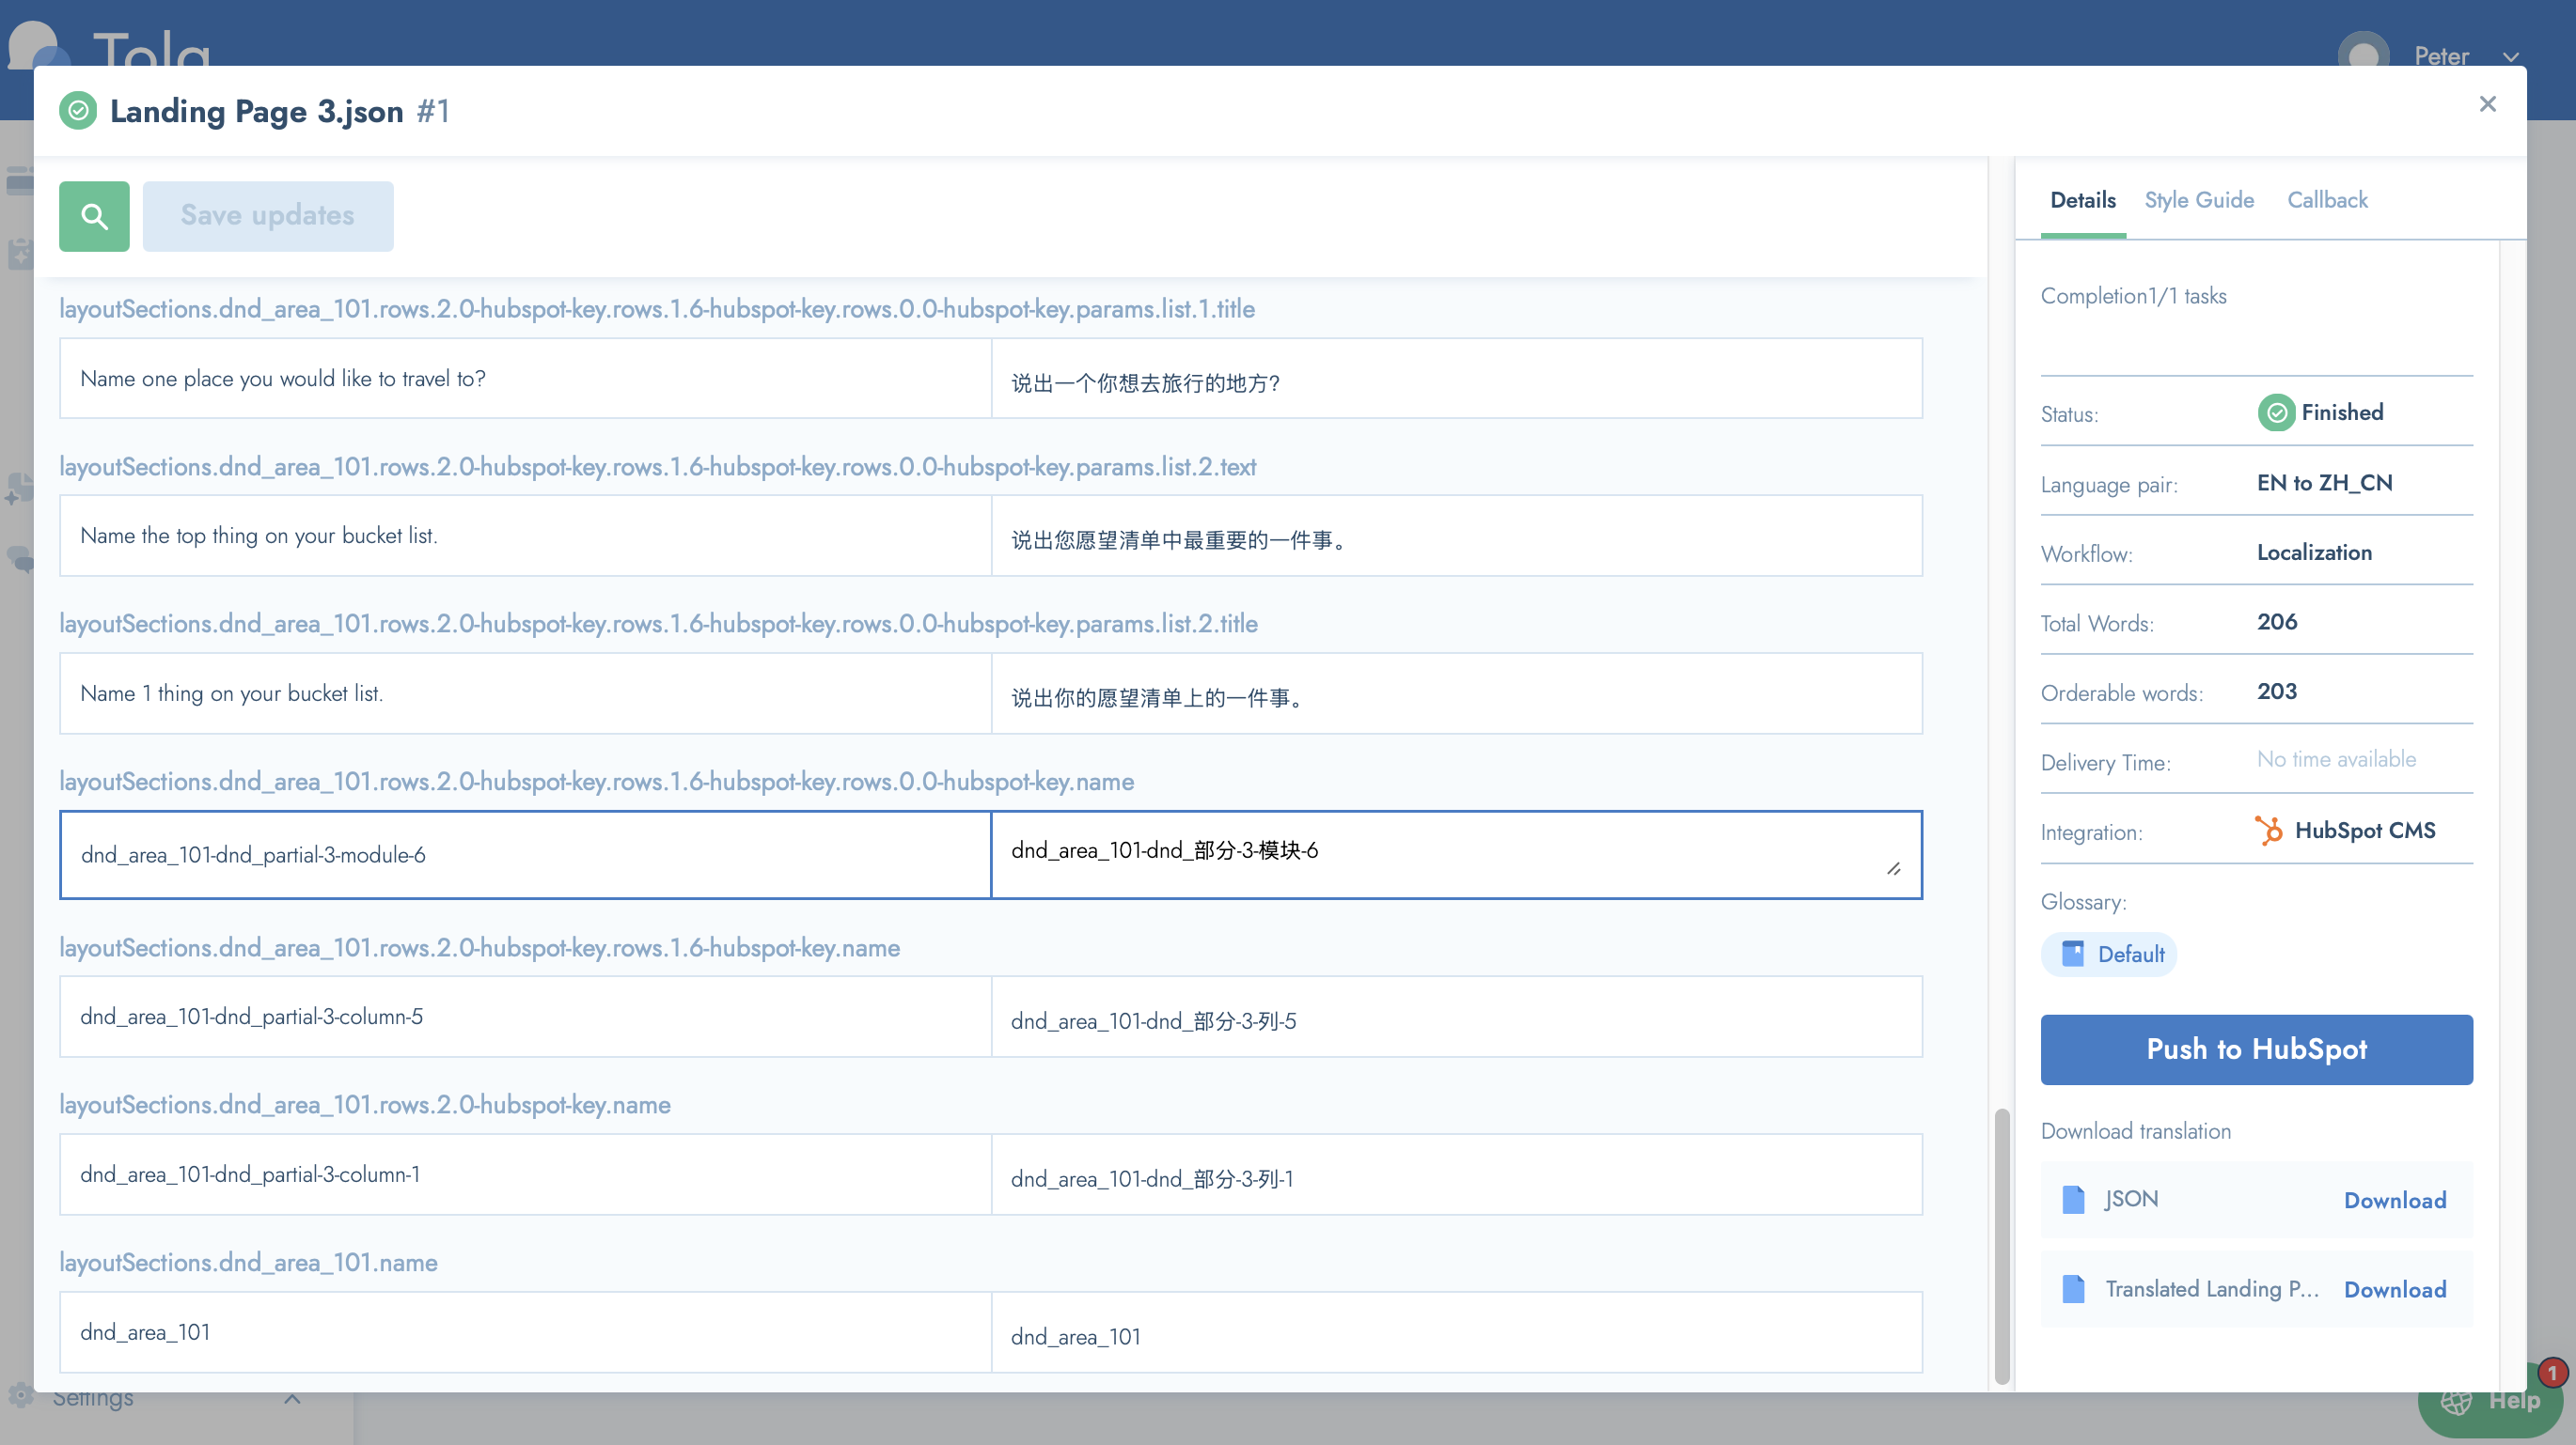Open the Callback tab
Screen dimensions: 2576x1445
coord(2327,200)
